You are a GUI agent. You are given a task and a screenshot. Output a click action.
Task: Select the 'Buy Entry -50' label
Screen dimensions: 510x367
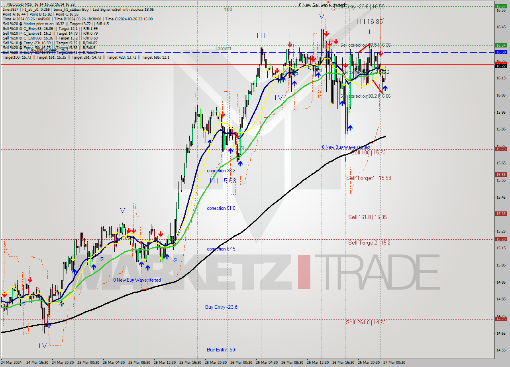tap(221, 350)
